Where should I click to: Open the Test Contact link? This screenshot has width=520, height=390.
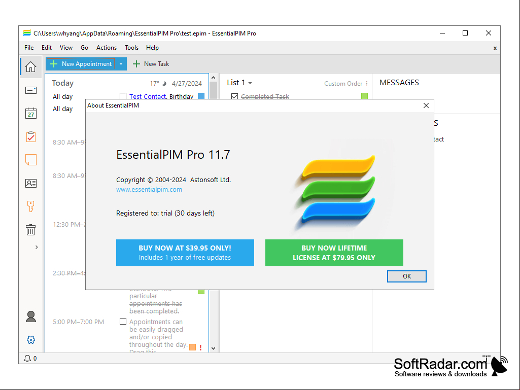pyautogui.click(x=147, y=96)
